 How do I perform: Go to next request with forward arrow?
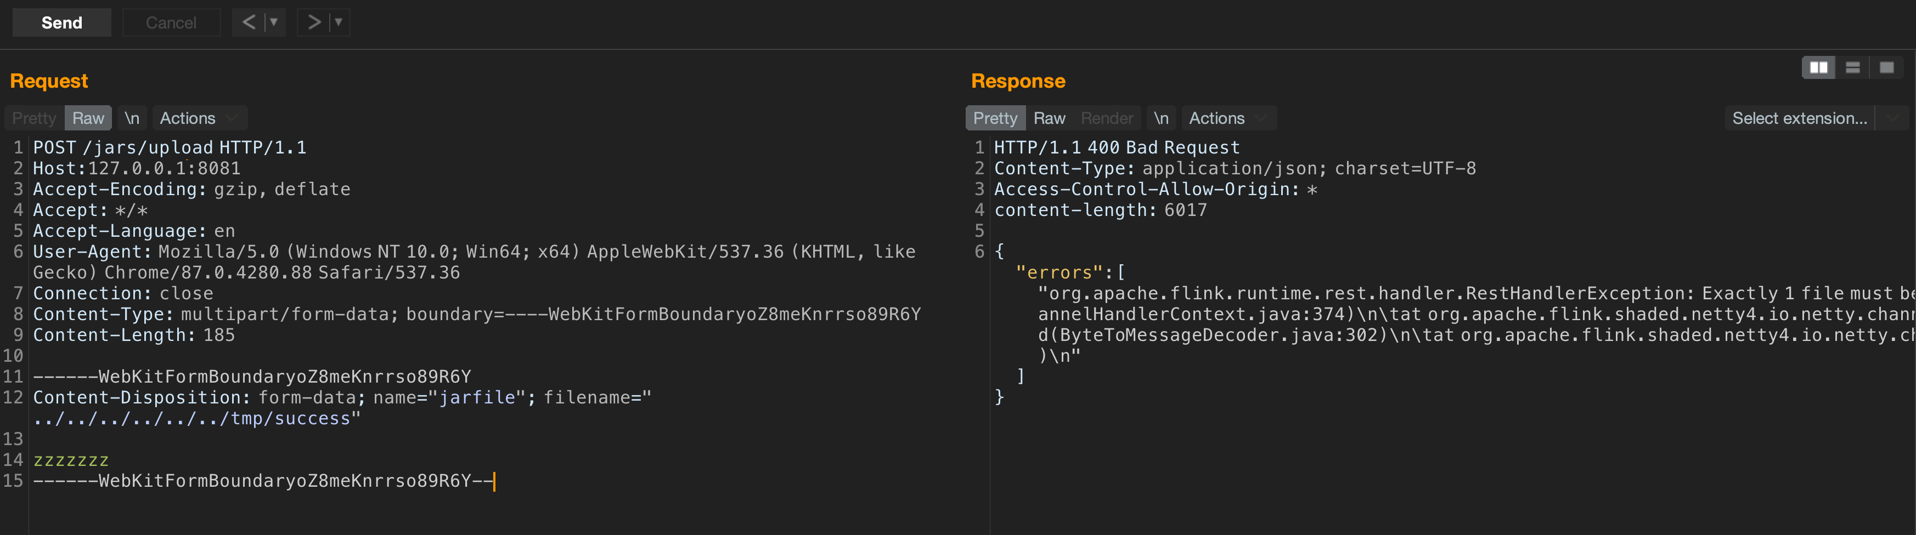[314, 22]
